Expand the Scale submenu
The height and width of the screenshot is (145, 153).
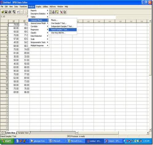point(38,39)
